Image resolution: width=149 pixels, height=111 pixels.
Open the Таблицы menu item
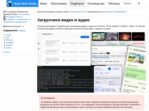pos(114,4)
